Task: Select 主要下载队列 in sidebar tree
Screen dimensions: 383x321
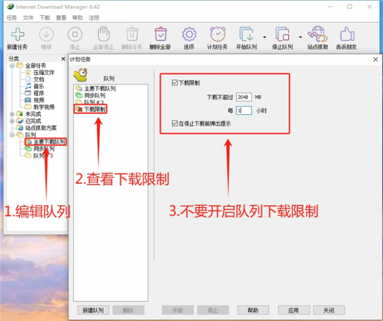Action: coord(49,142)
